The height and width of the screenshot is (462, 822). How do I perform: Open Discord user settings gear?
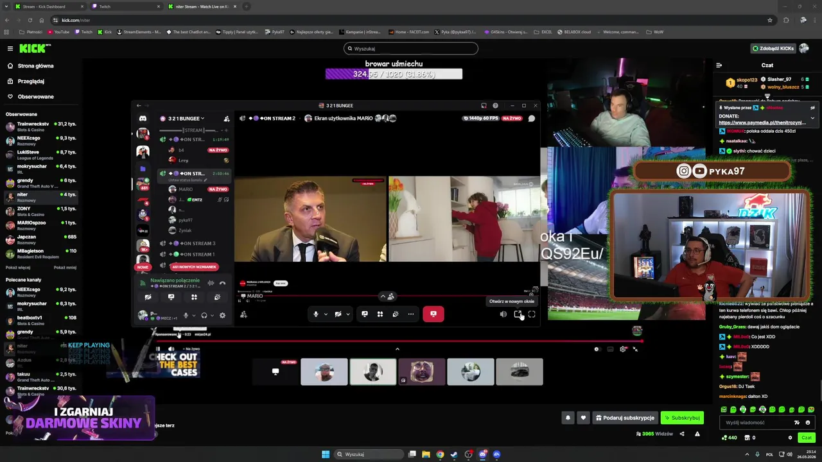pos(222,315)
